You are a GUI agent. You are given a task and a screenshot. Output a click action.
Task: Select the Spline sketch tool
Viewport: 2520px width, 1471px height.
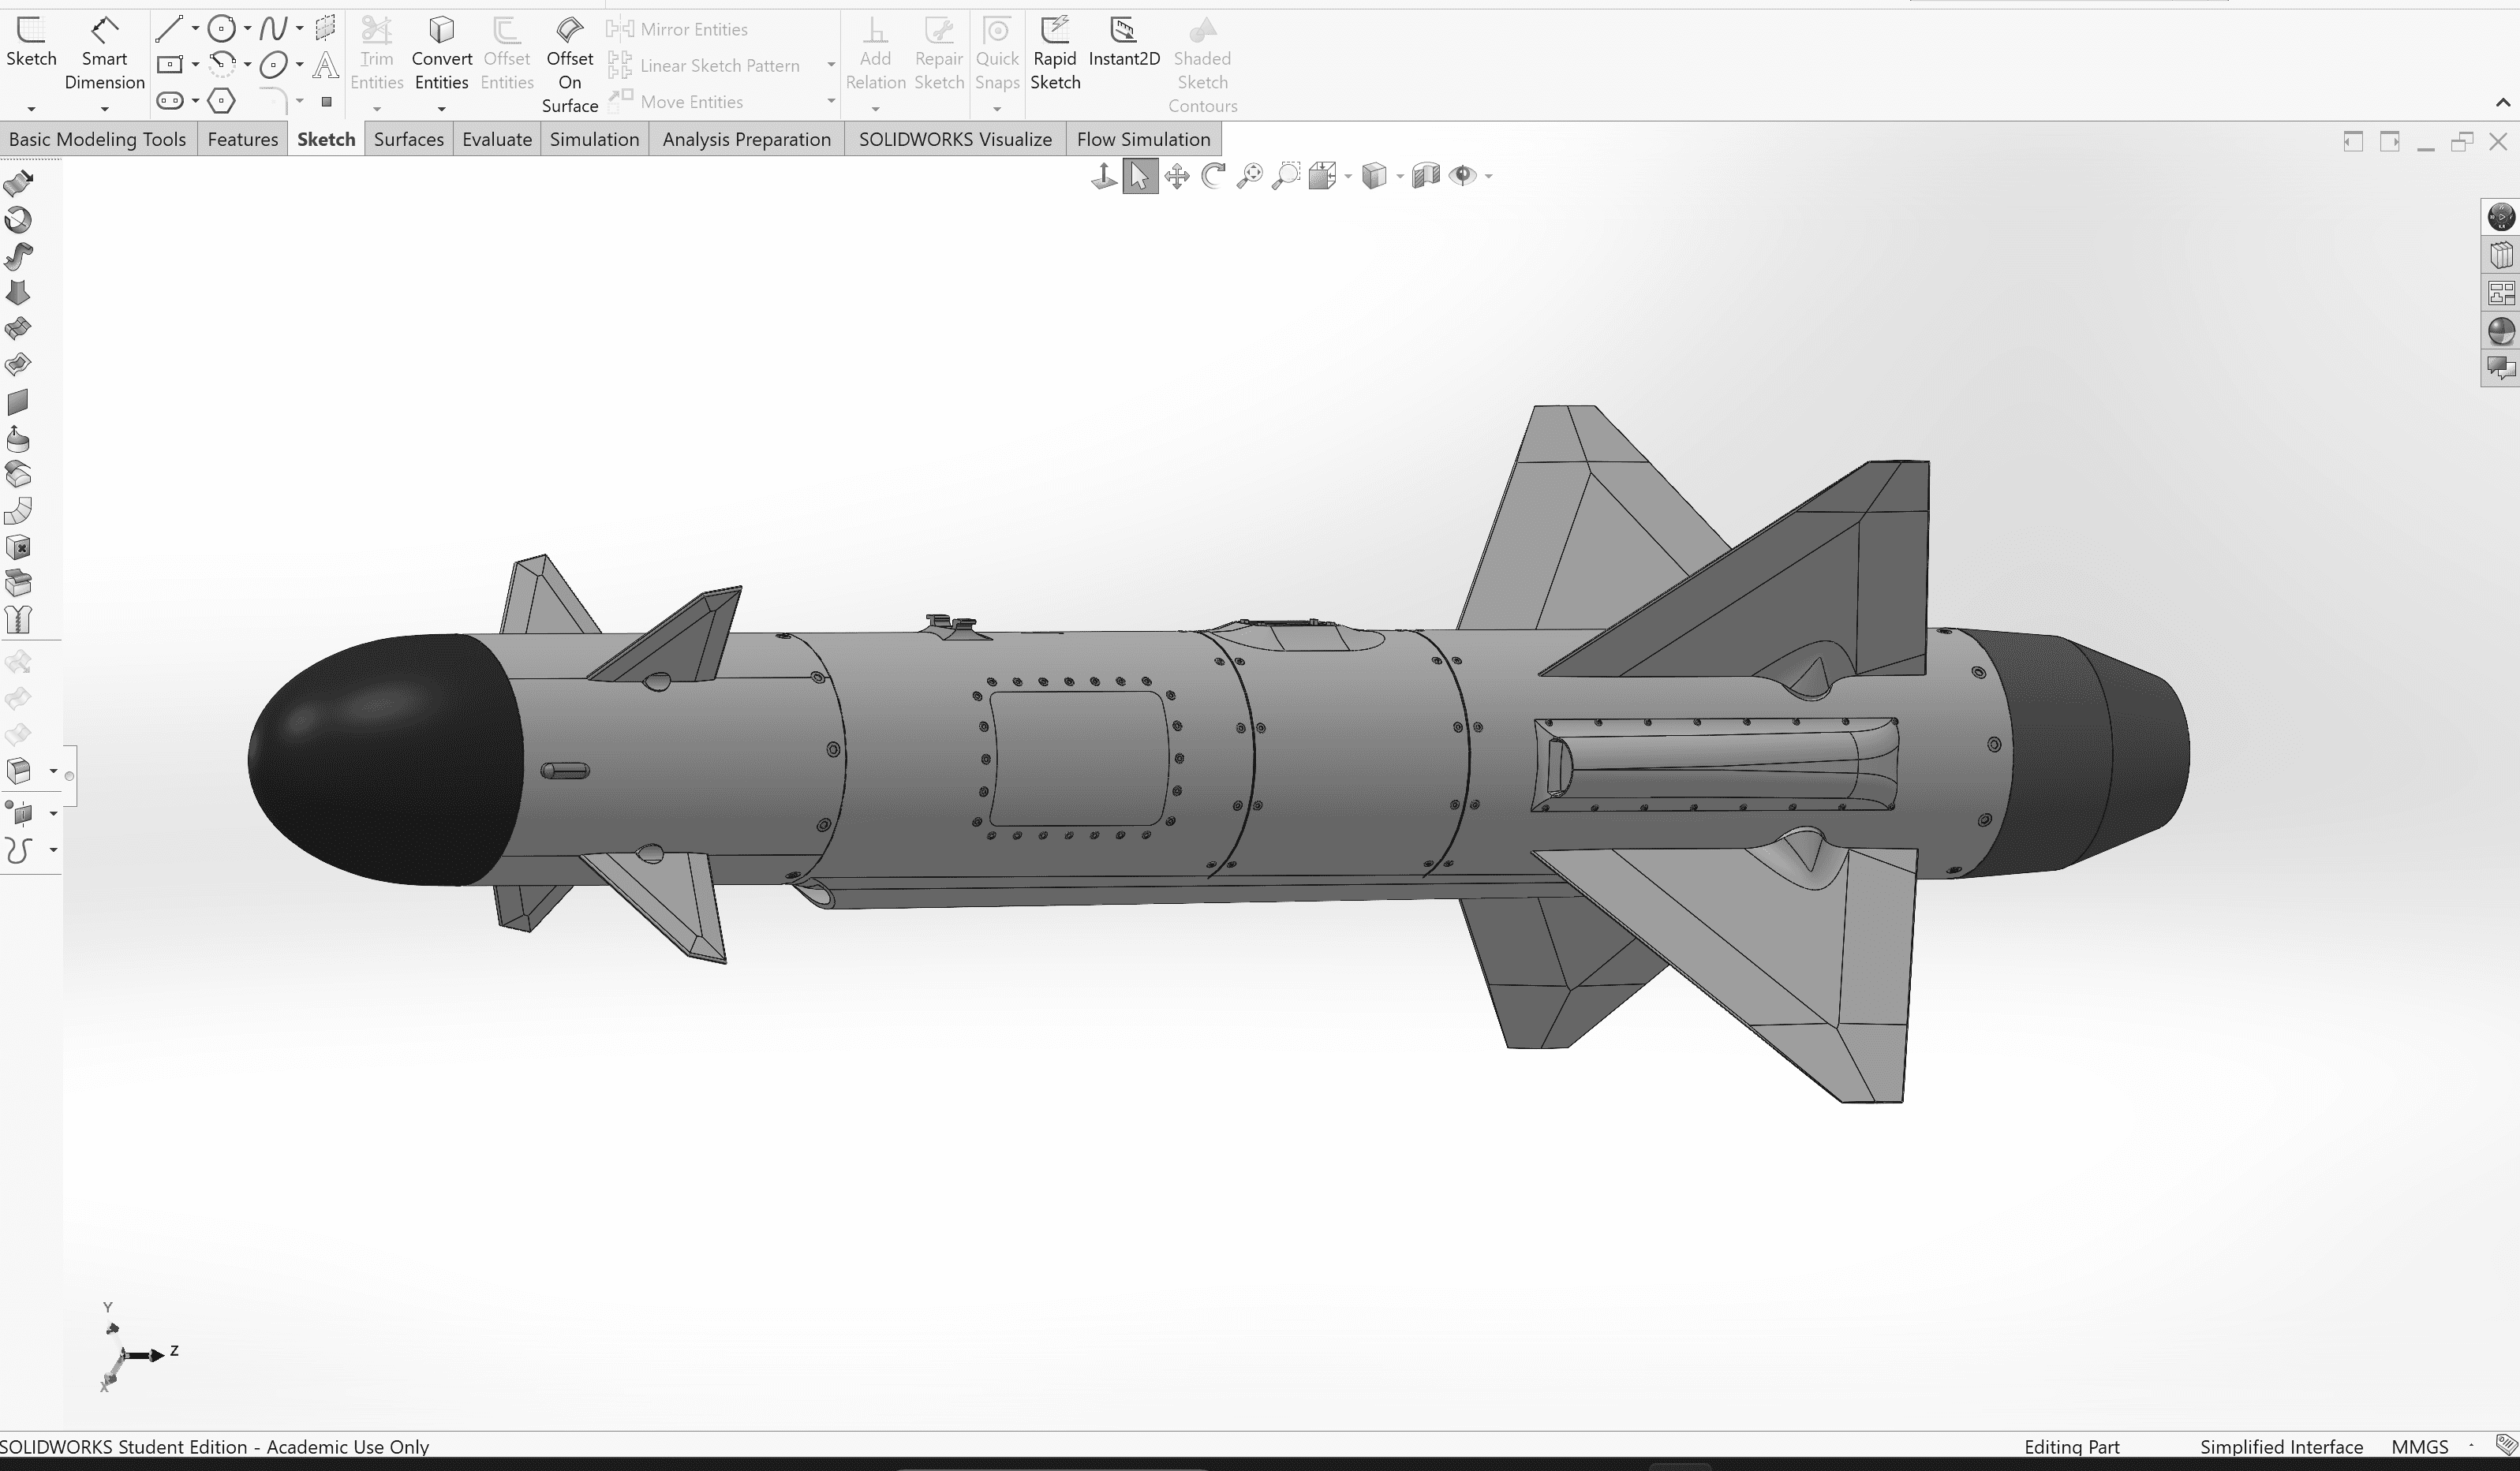coord(273,29)
